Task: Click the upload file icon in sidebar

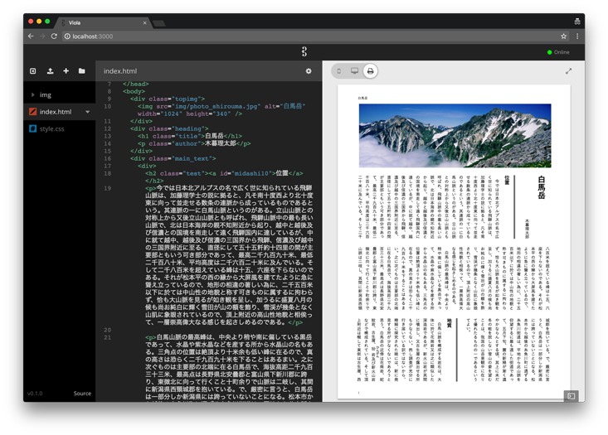Action: (x=50, y=71)
